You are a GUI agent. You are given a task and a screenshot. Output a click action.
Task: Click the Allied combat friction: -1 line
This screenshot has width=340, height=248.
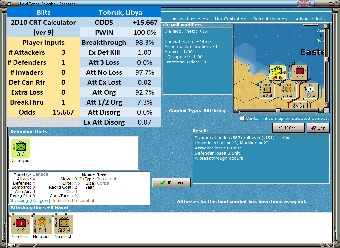191,46
